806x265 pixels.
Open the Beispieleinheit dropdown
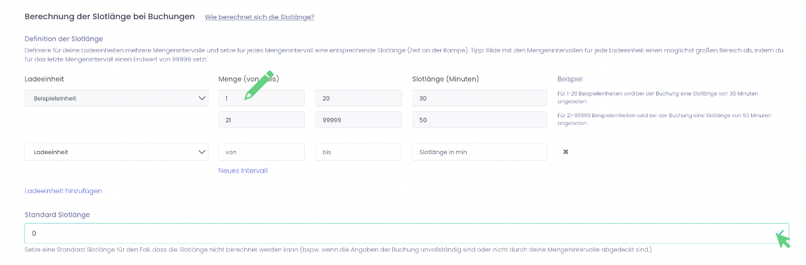(x=117, y=98)
